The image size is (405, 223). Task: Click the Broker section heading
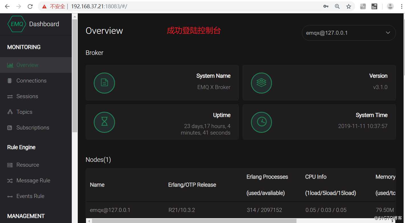pyautogui.click(x=95, y=53)
